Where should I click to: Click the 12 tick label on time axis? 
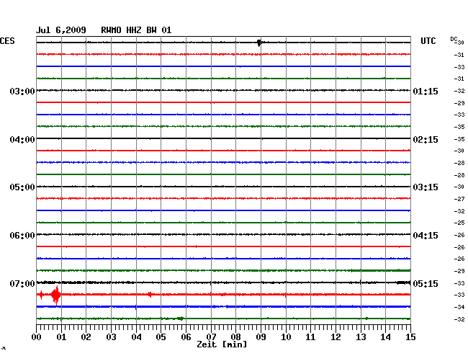click(336, 337)
